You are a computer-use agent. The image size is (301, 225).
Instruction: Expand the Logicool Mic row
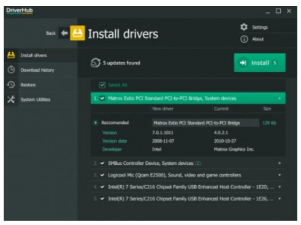[280, 175]
